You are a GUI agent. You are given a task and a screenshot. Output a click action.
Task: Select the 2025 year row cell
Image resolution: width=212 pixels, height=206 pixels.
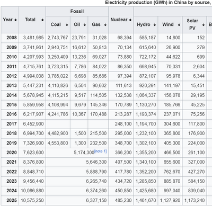pyautogui.click(x=10, y=201)
